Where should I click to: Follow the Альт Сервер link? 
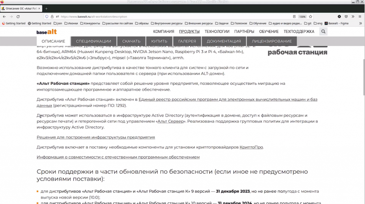coord(170,121)
